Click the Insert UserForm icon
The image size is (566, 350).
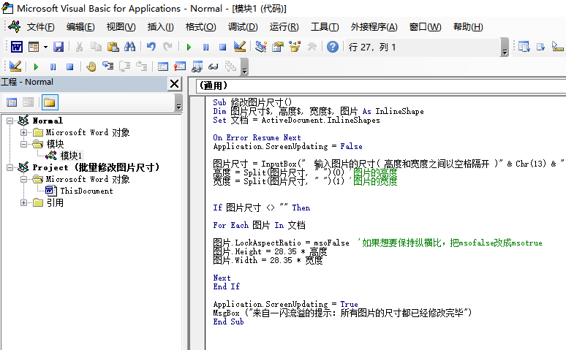tap(34, 47)
